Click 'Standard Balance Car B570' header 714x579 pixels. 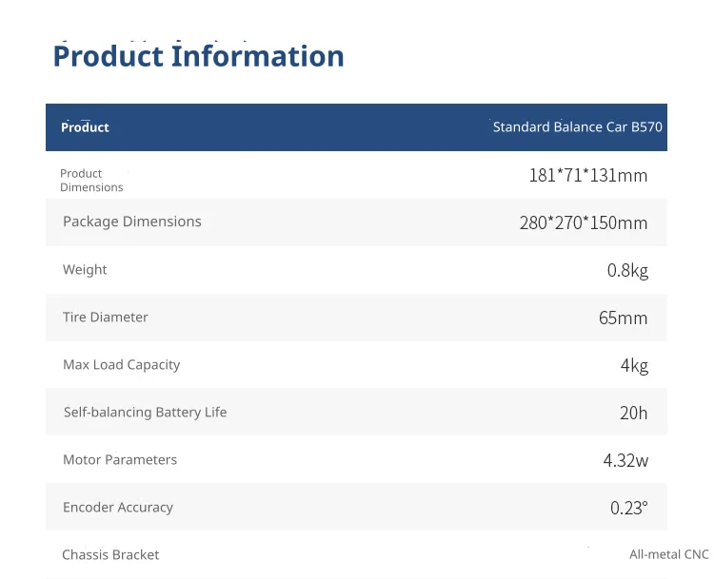pyautogui.click(x=578, y=126)
